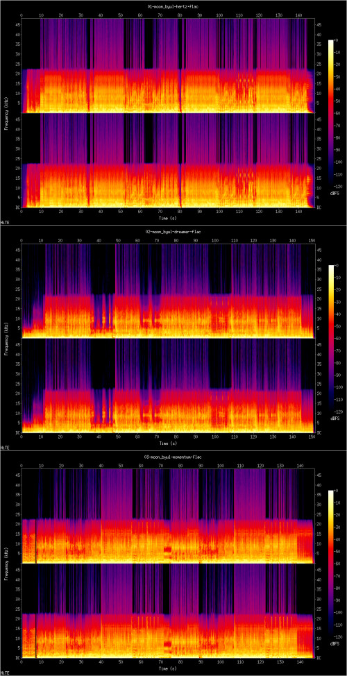This screenshot has height=676, width=347.
Task: Click the upper channel of the dreamer spectrogram
Action: point(168,291)
